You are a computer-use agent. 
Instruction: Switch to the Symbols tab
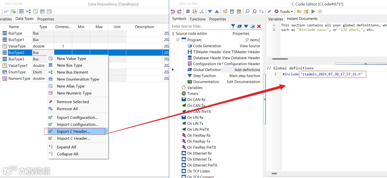[179, 19]
